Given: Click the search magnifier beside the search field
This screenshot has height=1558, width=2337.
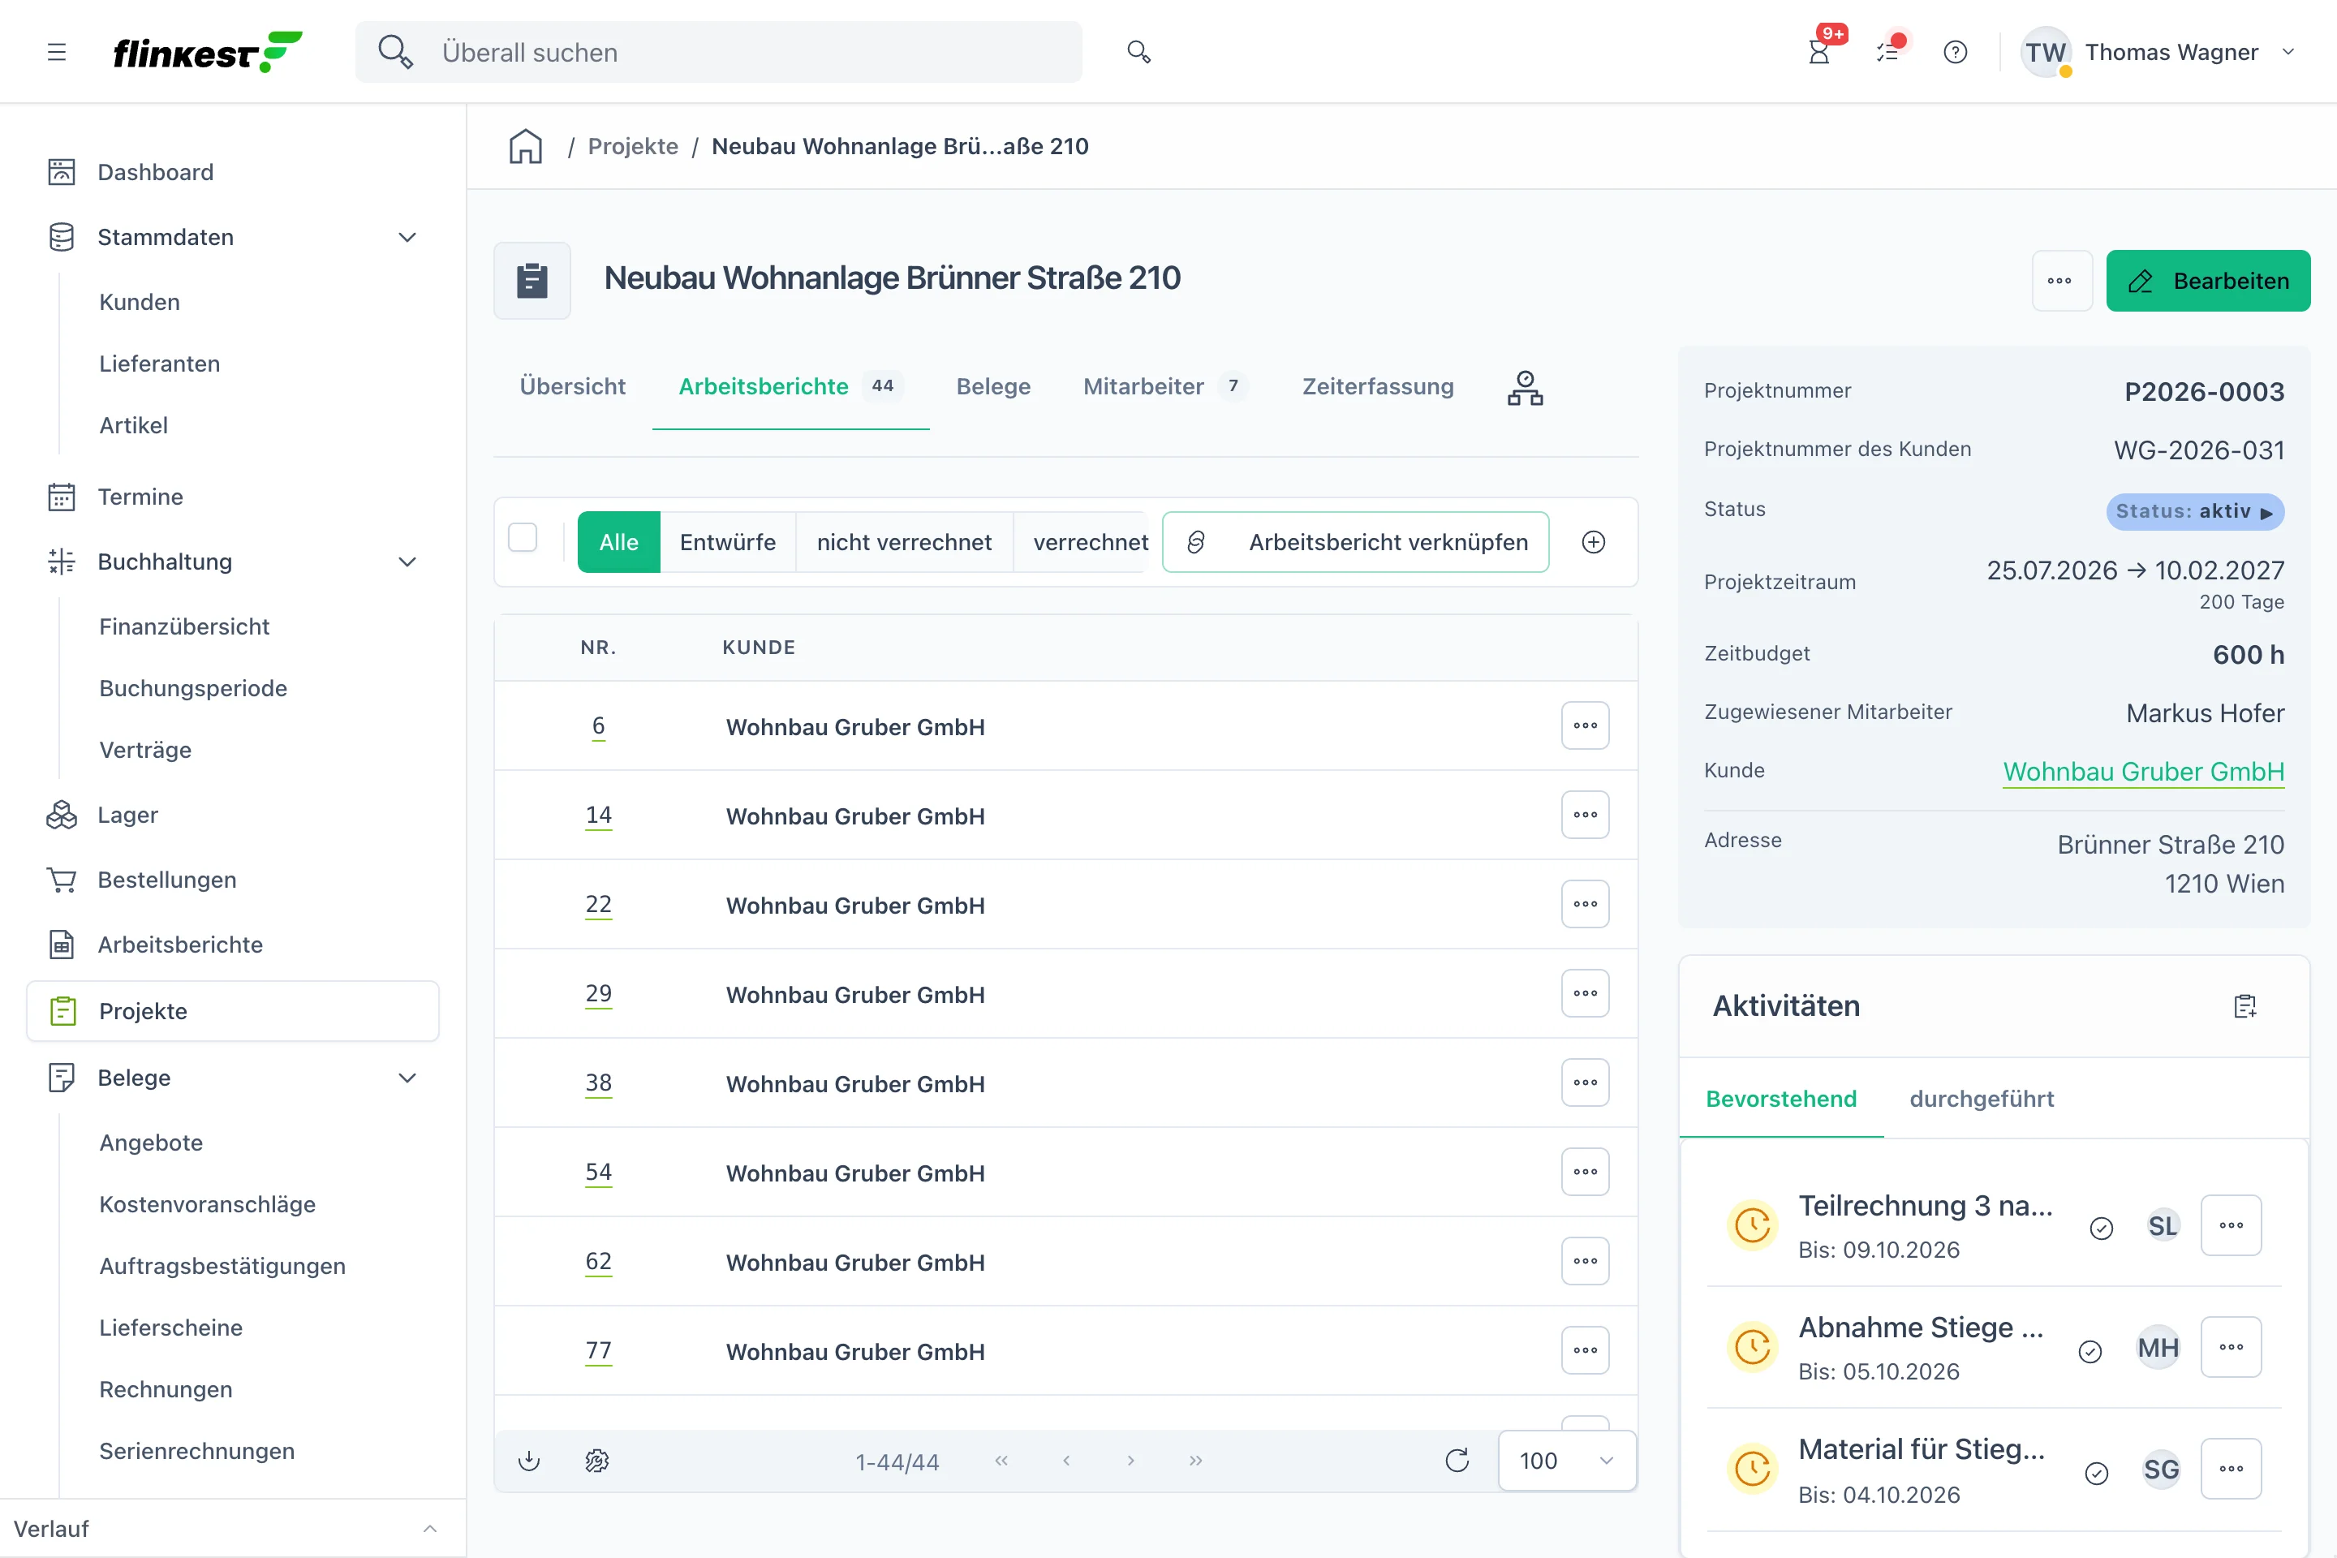Looking at the screenshot, I should [x=1138, y=52].
